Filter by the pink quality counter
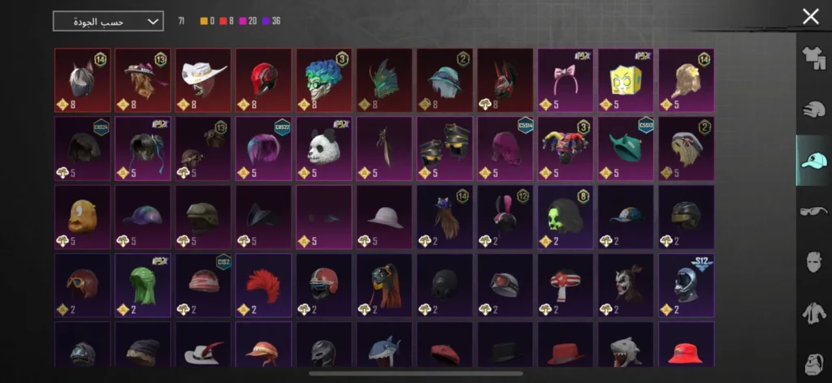Image resolution: width=832 pixels, height=383 pixels. pyautogui.click(x=248, y=21)
